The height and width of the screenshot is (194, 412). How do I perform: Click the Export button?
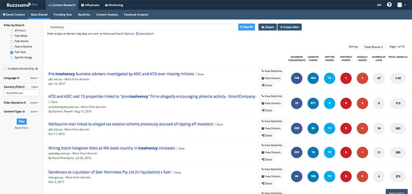(267, 27)
